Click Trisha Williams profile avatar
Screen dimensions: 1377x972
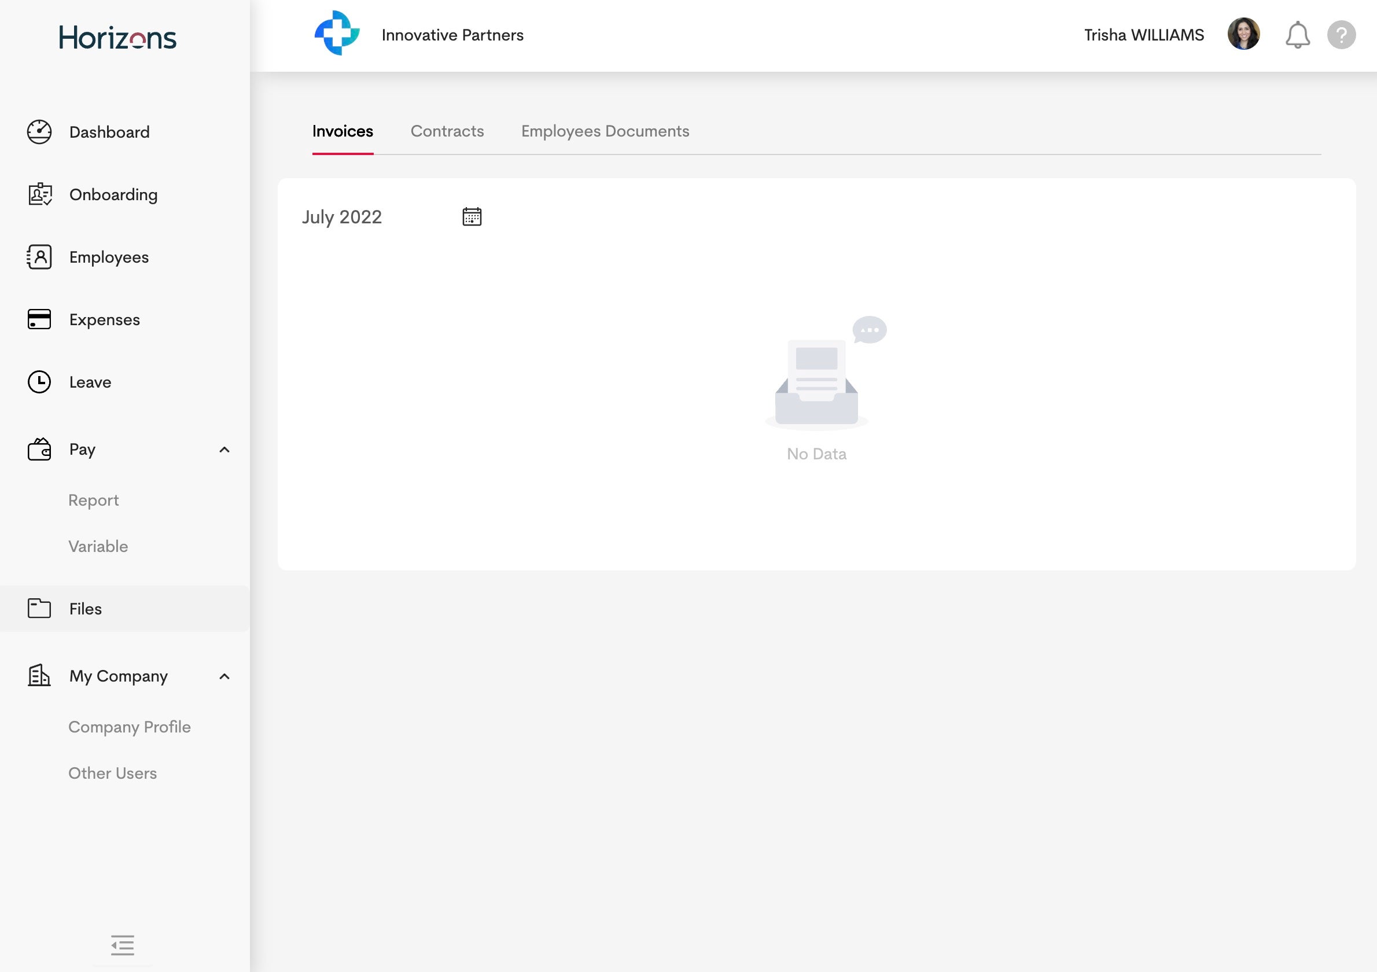[x=1243, y=34]
